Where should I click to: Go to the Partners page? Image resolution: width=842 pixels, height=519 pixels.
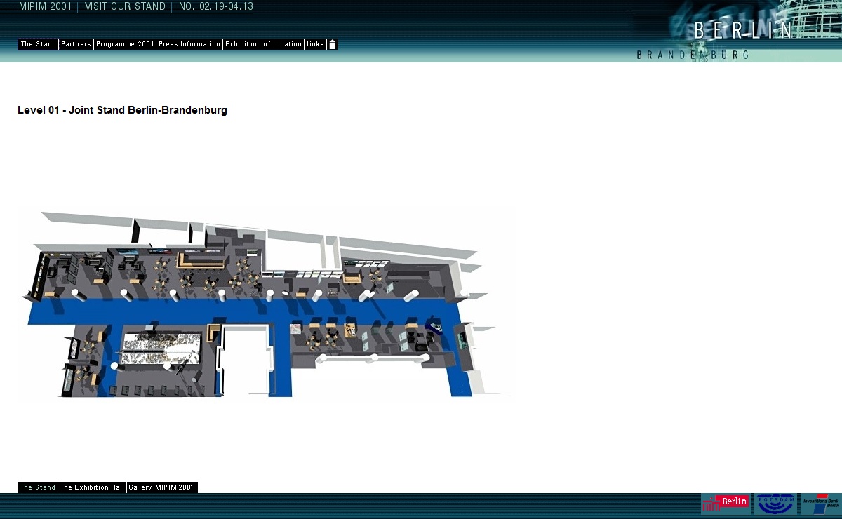[x=76, y=44]
